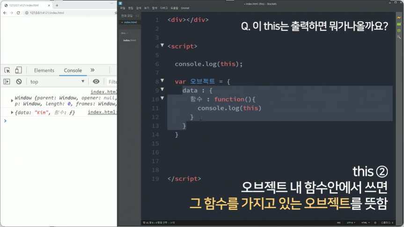Open 검색 menu in Brackets
Image resolution: width=404 pixels, height=227 pixels.
click(139, 8)
